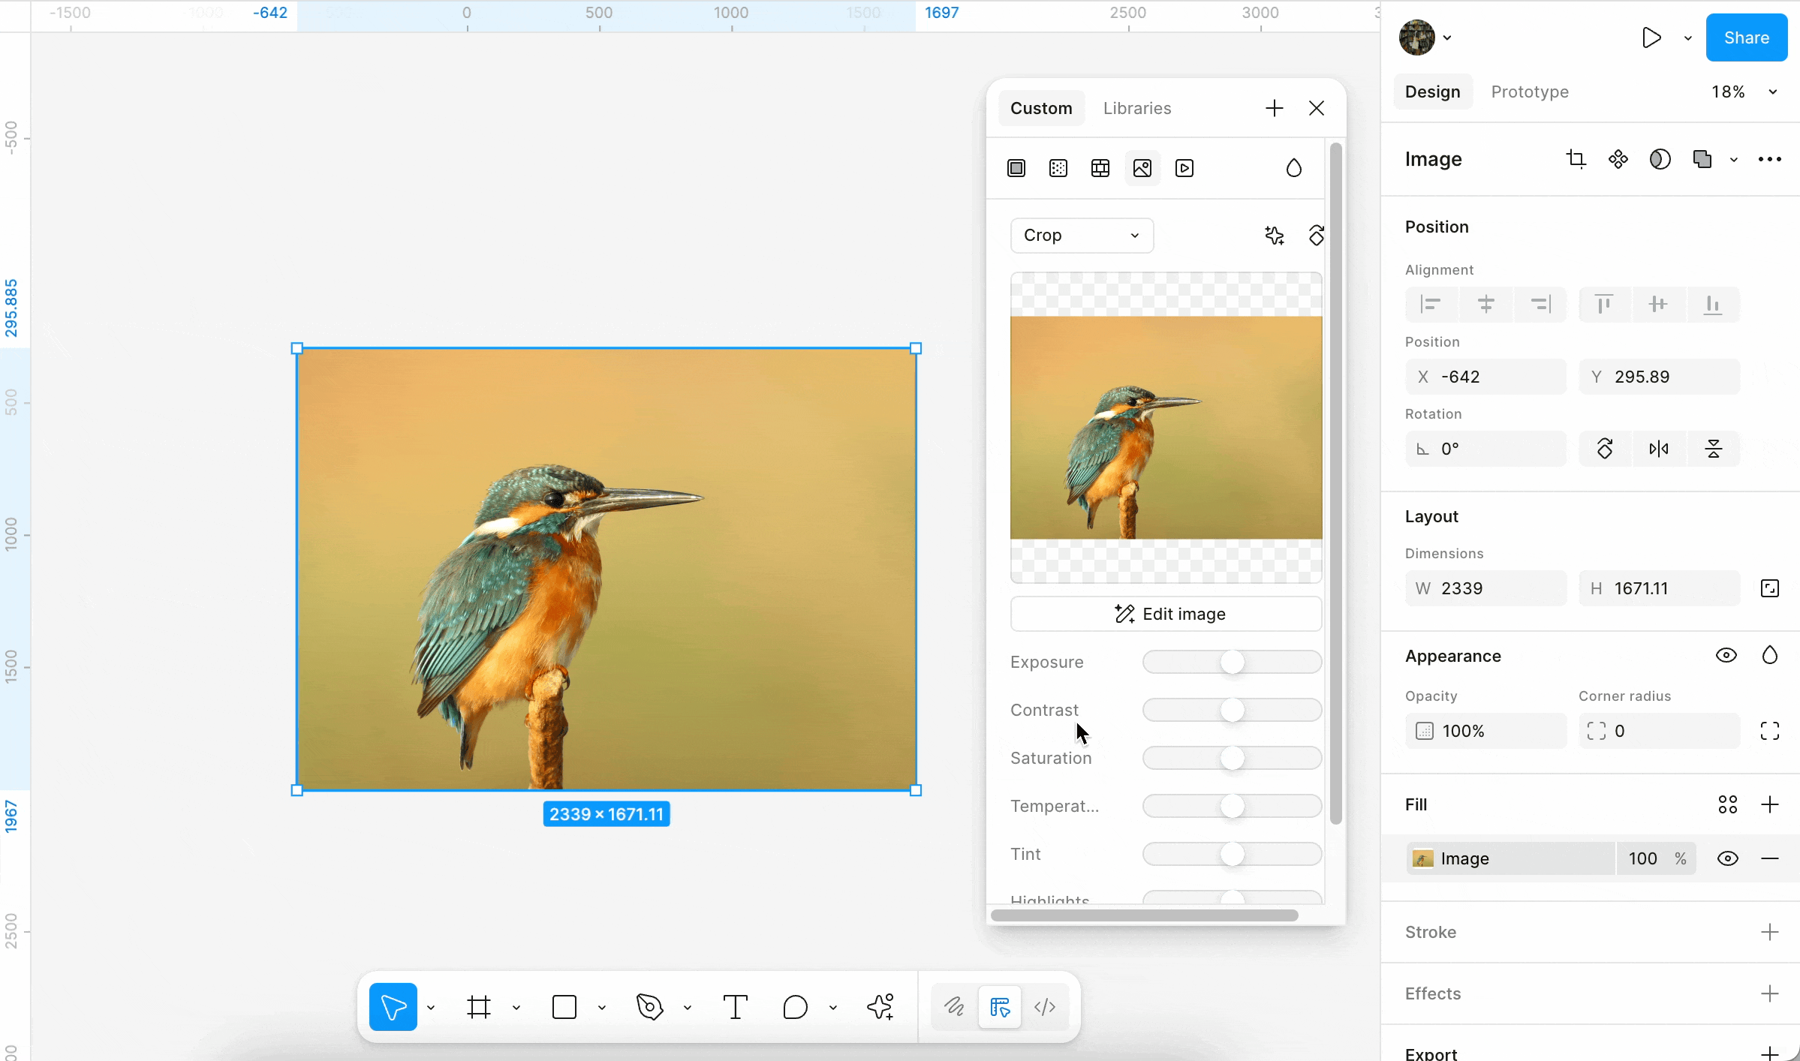Open more actions ellipsis menu
This screenshot has width=1800, height=1061.
tap(1770, 159)
